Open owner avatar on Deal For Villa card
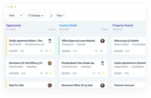 pos(50,85)
